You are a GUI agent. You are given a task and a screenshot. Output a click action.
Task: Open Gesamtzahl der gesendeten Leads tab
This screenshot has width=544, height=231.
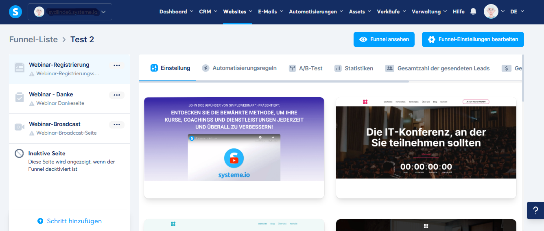tap(437, 68)
